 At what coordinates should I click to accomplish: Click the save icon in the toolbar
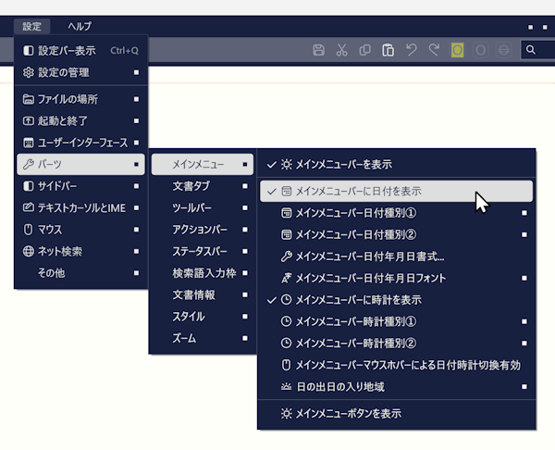click(319, 50)
